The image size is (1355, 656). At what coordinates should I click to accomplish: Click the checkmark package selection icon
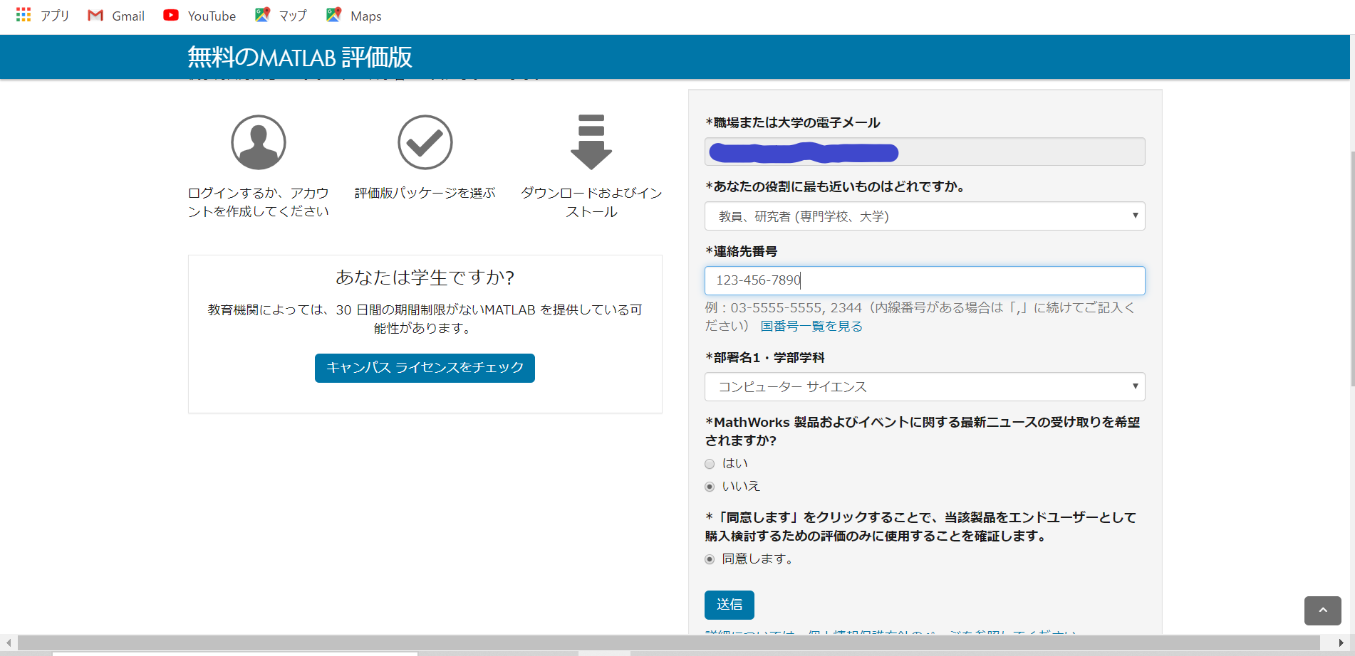425,142
